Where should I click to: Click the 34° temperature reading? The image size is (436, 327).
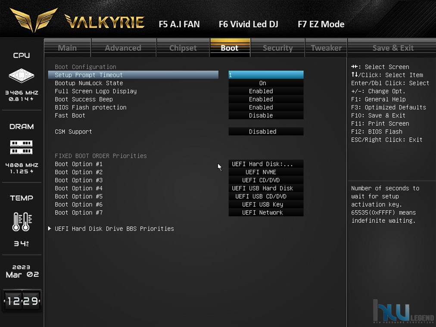coord(22,243)
